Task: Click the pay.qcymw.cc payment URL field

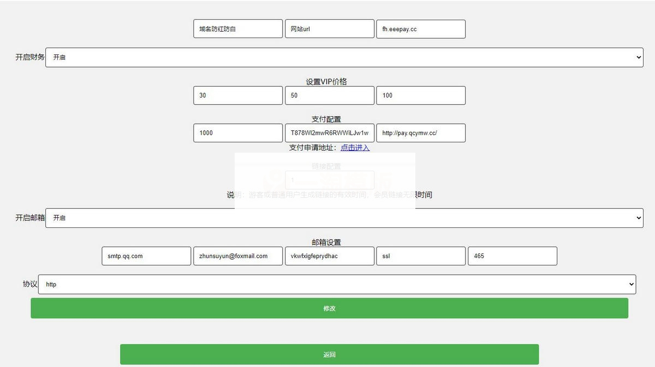Action: pos(420,133)
